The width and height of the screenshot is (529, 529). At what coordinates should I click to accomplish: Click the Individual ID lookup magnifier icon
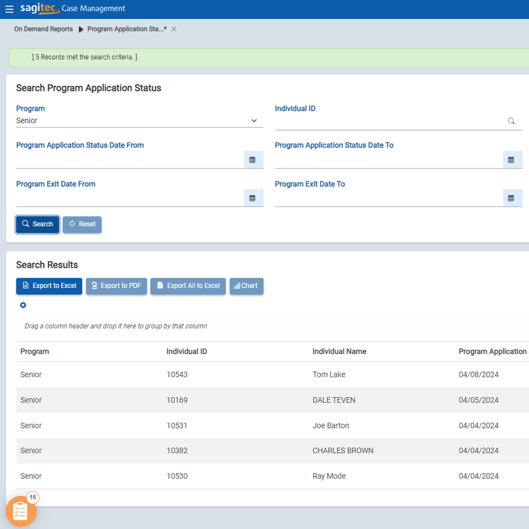(x=511, y=121)
